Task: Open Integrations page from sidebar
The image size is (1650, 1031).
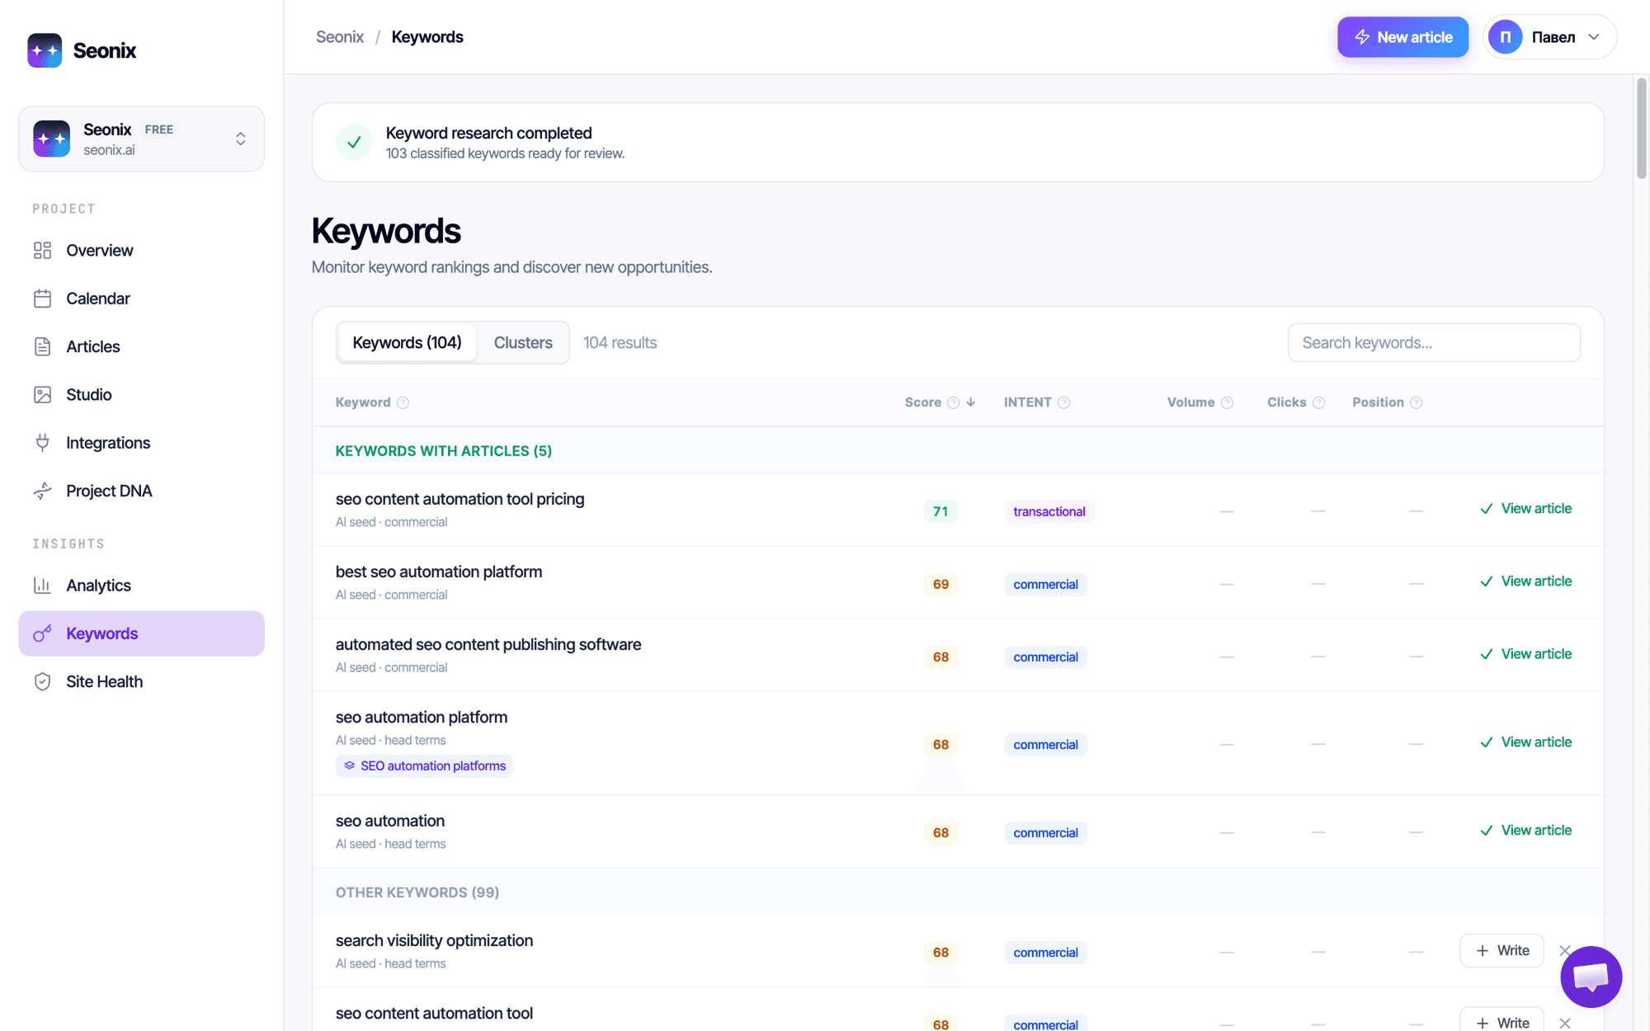Action: click(141, 443)
